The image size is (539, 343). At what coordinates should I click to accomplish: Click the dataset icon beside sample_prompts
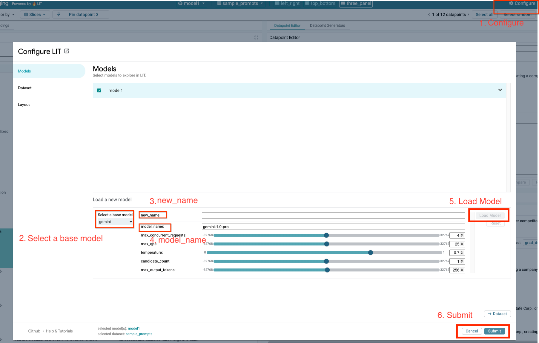coord(219,3)
